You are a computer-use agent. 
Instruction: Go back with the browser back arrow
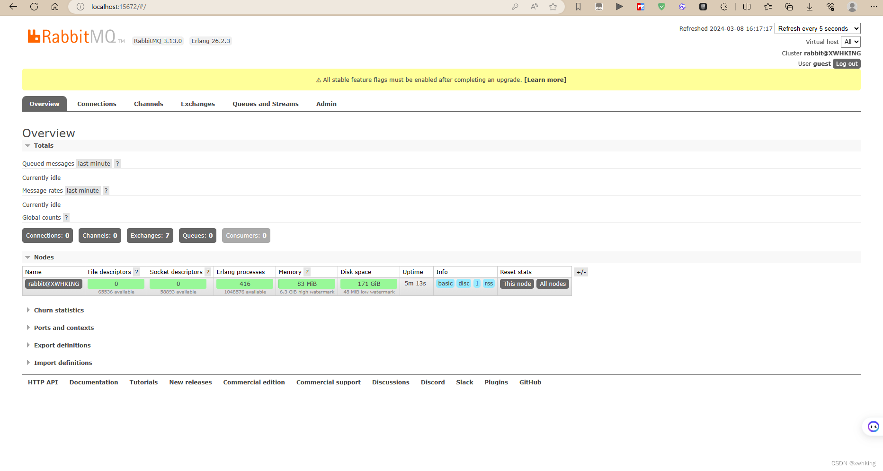pyautogui.click(x=13, y=7)
